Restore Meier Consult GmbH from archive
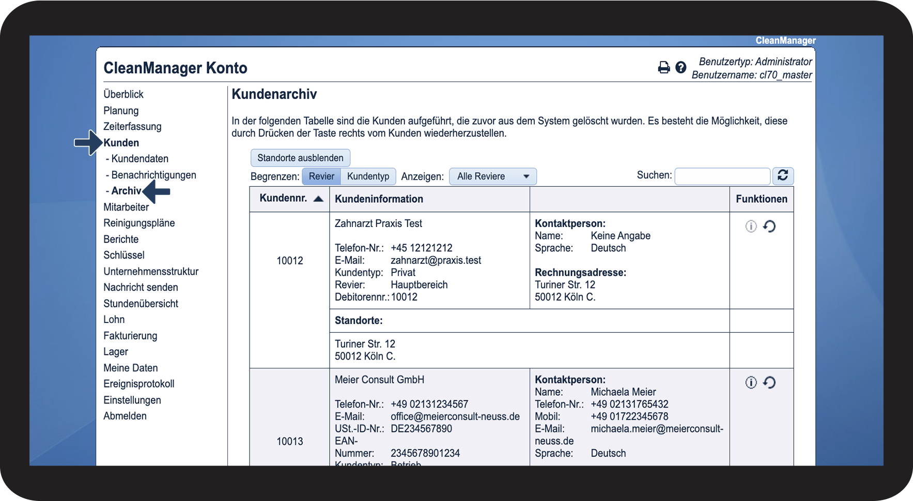This screenshot has width=913, height=501. tap(769, 382)
